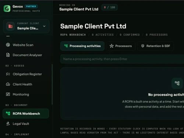Click the Website Scan radar icon
184x138 pixels.
click(x=8, y=45)
